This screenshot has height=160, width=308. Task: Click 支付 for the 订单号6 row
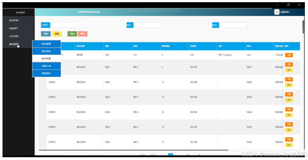pyautogui.click(x=289, y=145)
